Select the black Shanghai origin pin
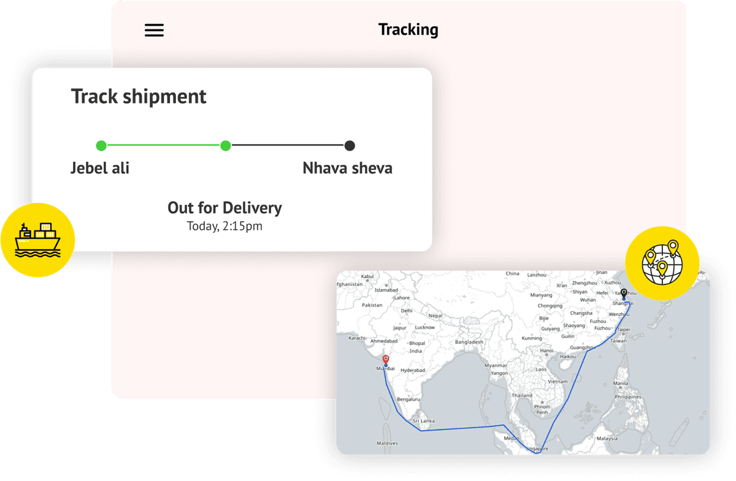736x481 pixels. 624,293
